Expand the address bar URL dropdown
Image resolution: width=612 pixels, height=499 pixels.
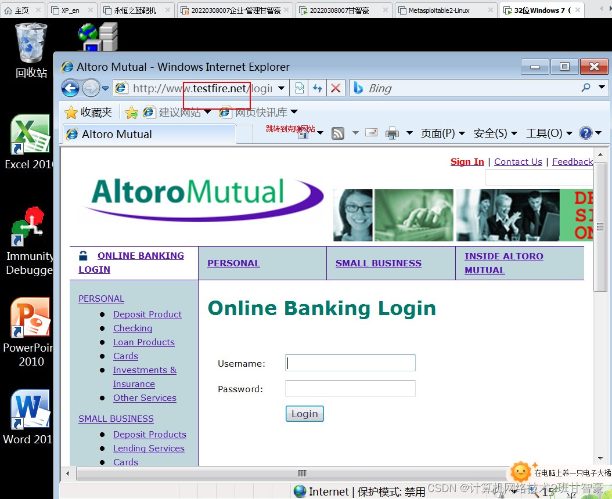[x=282, y=89]
